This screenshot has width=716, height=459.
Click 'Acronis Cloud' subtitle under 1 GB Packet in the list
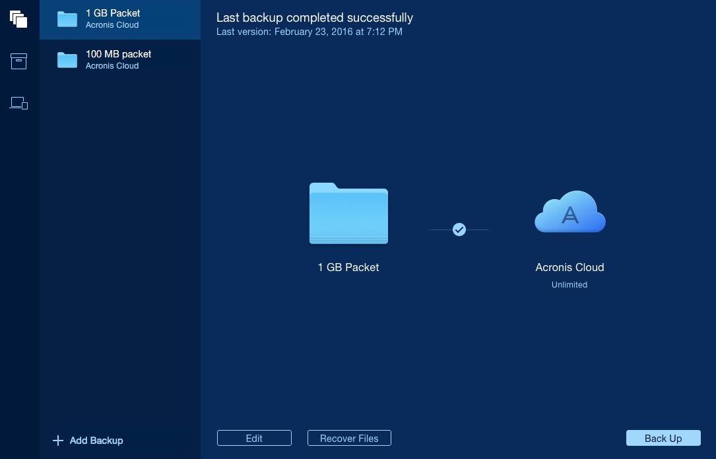[x=112, y=25]
